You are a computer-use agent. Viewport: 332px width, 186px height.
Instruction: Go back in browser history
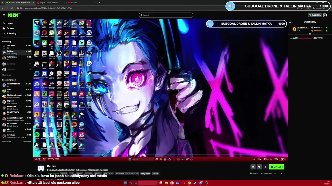click(3, 8)
